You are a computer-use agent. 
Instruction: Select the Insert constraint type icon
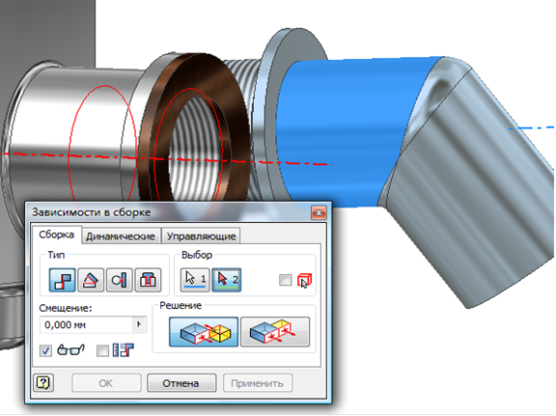[148, 280]
